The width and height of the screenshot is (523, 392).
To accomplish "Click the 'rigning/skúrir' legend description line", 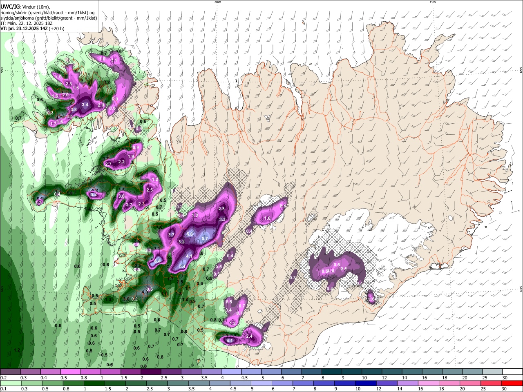I will (47, 13).
